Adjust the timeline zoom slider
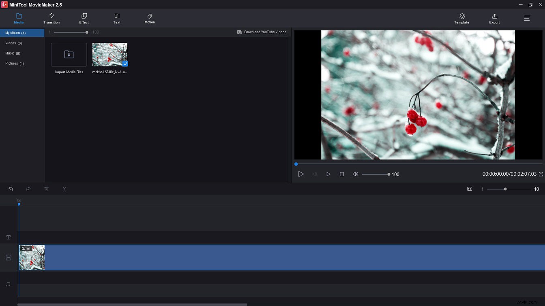This screenshot has height=306, width=545. pos(505,189)
